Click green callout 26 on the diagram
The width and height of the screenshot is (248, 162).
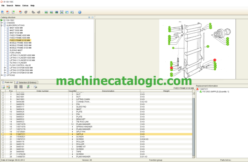(x=208, y=46)
